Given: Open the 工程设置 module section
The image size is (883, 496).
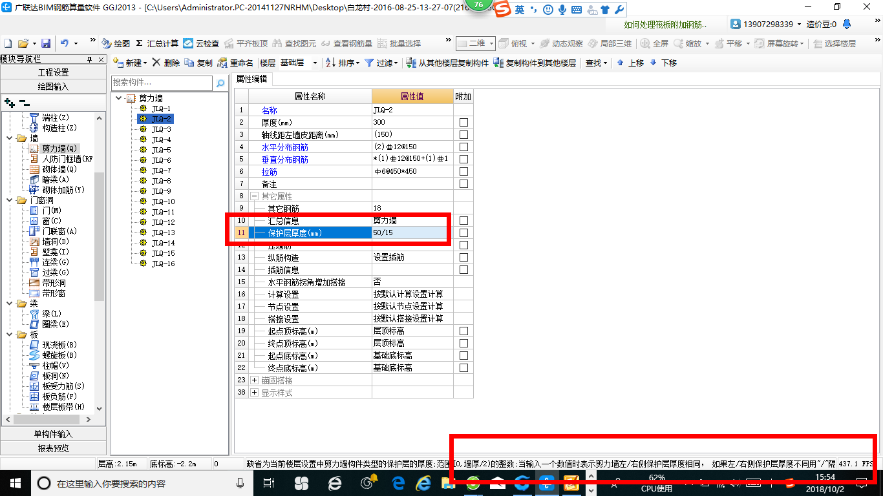Looking at the screenshot, I should coord(53,72).
